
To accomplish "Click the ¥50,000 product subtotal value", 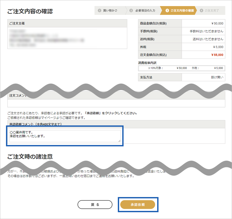I will 217,24.
